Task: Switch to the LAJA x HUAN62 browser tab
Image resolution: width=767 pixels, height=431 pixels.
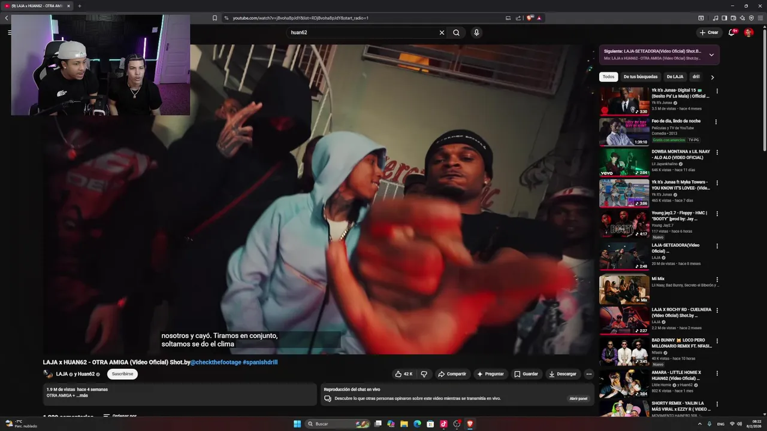Action: pyautogui.click(x=36, y=6)
